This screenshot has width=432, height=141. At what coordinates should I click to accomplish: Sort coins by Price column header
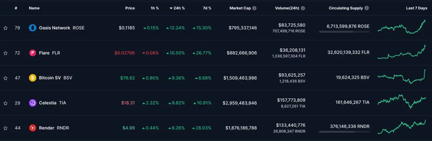130,8
